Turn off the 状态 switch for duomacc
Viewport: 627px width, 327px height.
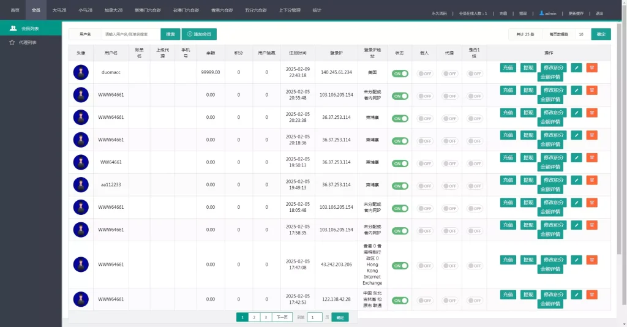[400, 73]
